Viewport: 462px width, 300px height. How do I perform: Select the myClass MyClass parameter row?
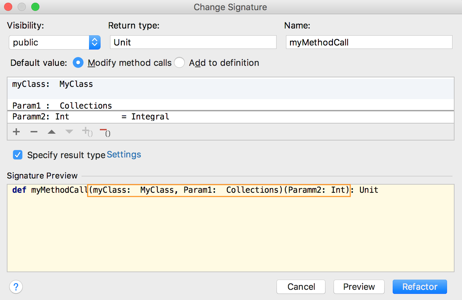(x=136, y=84)
